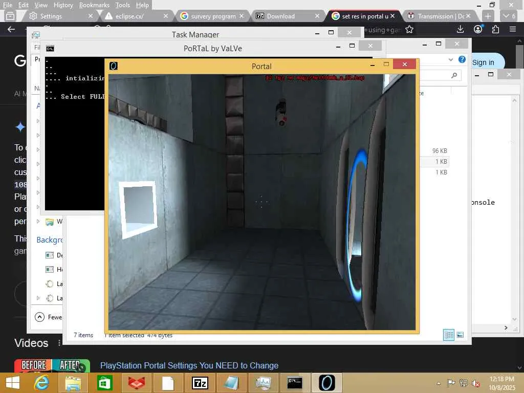Switch File Explorer to large icons view
Viewport: 524px width, 393px height.
460,335
